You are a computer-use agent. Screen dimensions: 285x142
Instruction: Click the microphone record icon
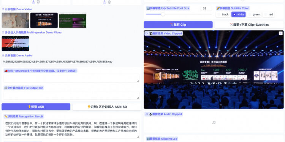[x=109, y=2]
